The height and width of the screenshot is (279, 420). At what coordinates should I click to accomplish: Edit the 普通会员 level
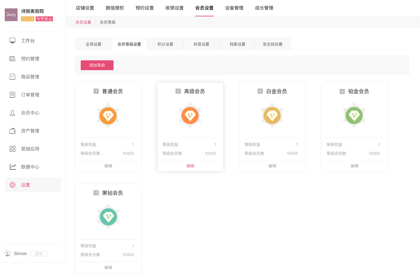[108, 166]
